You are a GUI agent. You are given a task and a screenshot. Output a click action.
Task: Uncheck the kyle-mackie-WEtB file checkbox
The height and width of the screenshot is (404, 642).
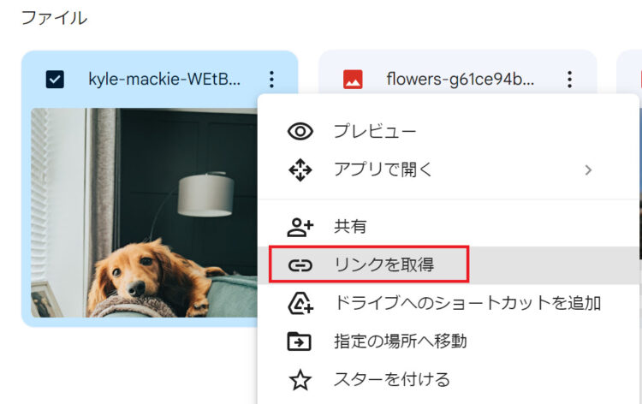point(55,80)
